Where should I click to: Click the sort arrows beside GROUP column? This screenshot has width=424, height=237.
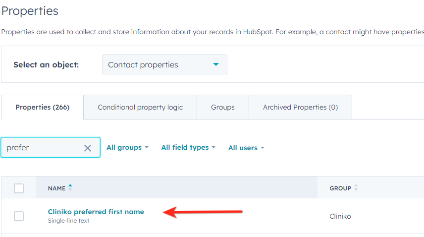pos(356,188)
